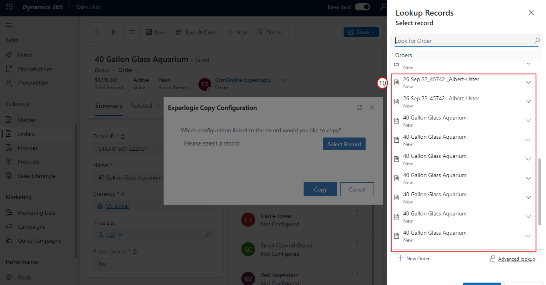
Task: Open Sales Literature in the sidebar
Action: coord(36,176)
